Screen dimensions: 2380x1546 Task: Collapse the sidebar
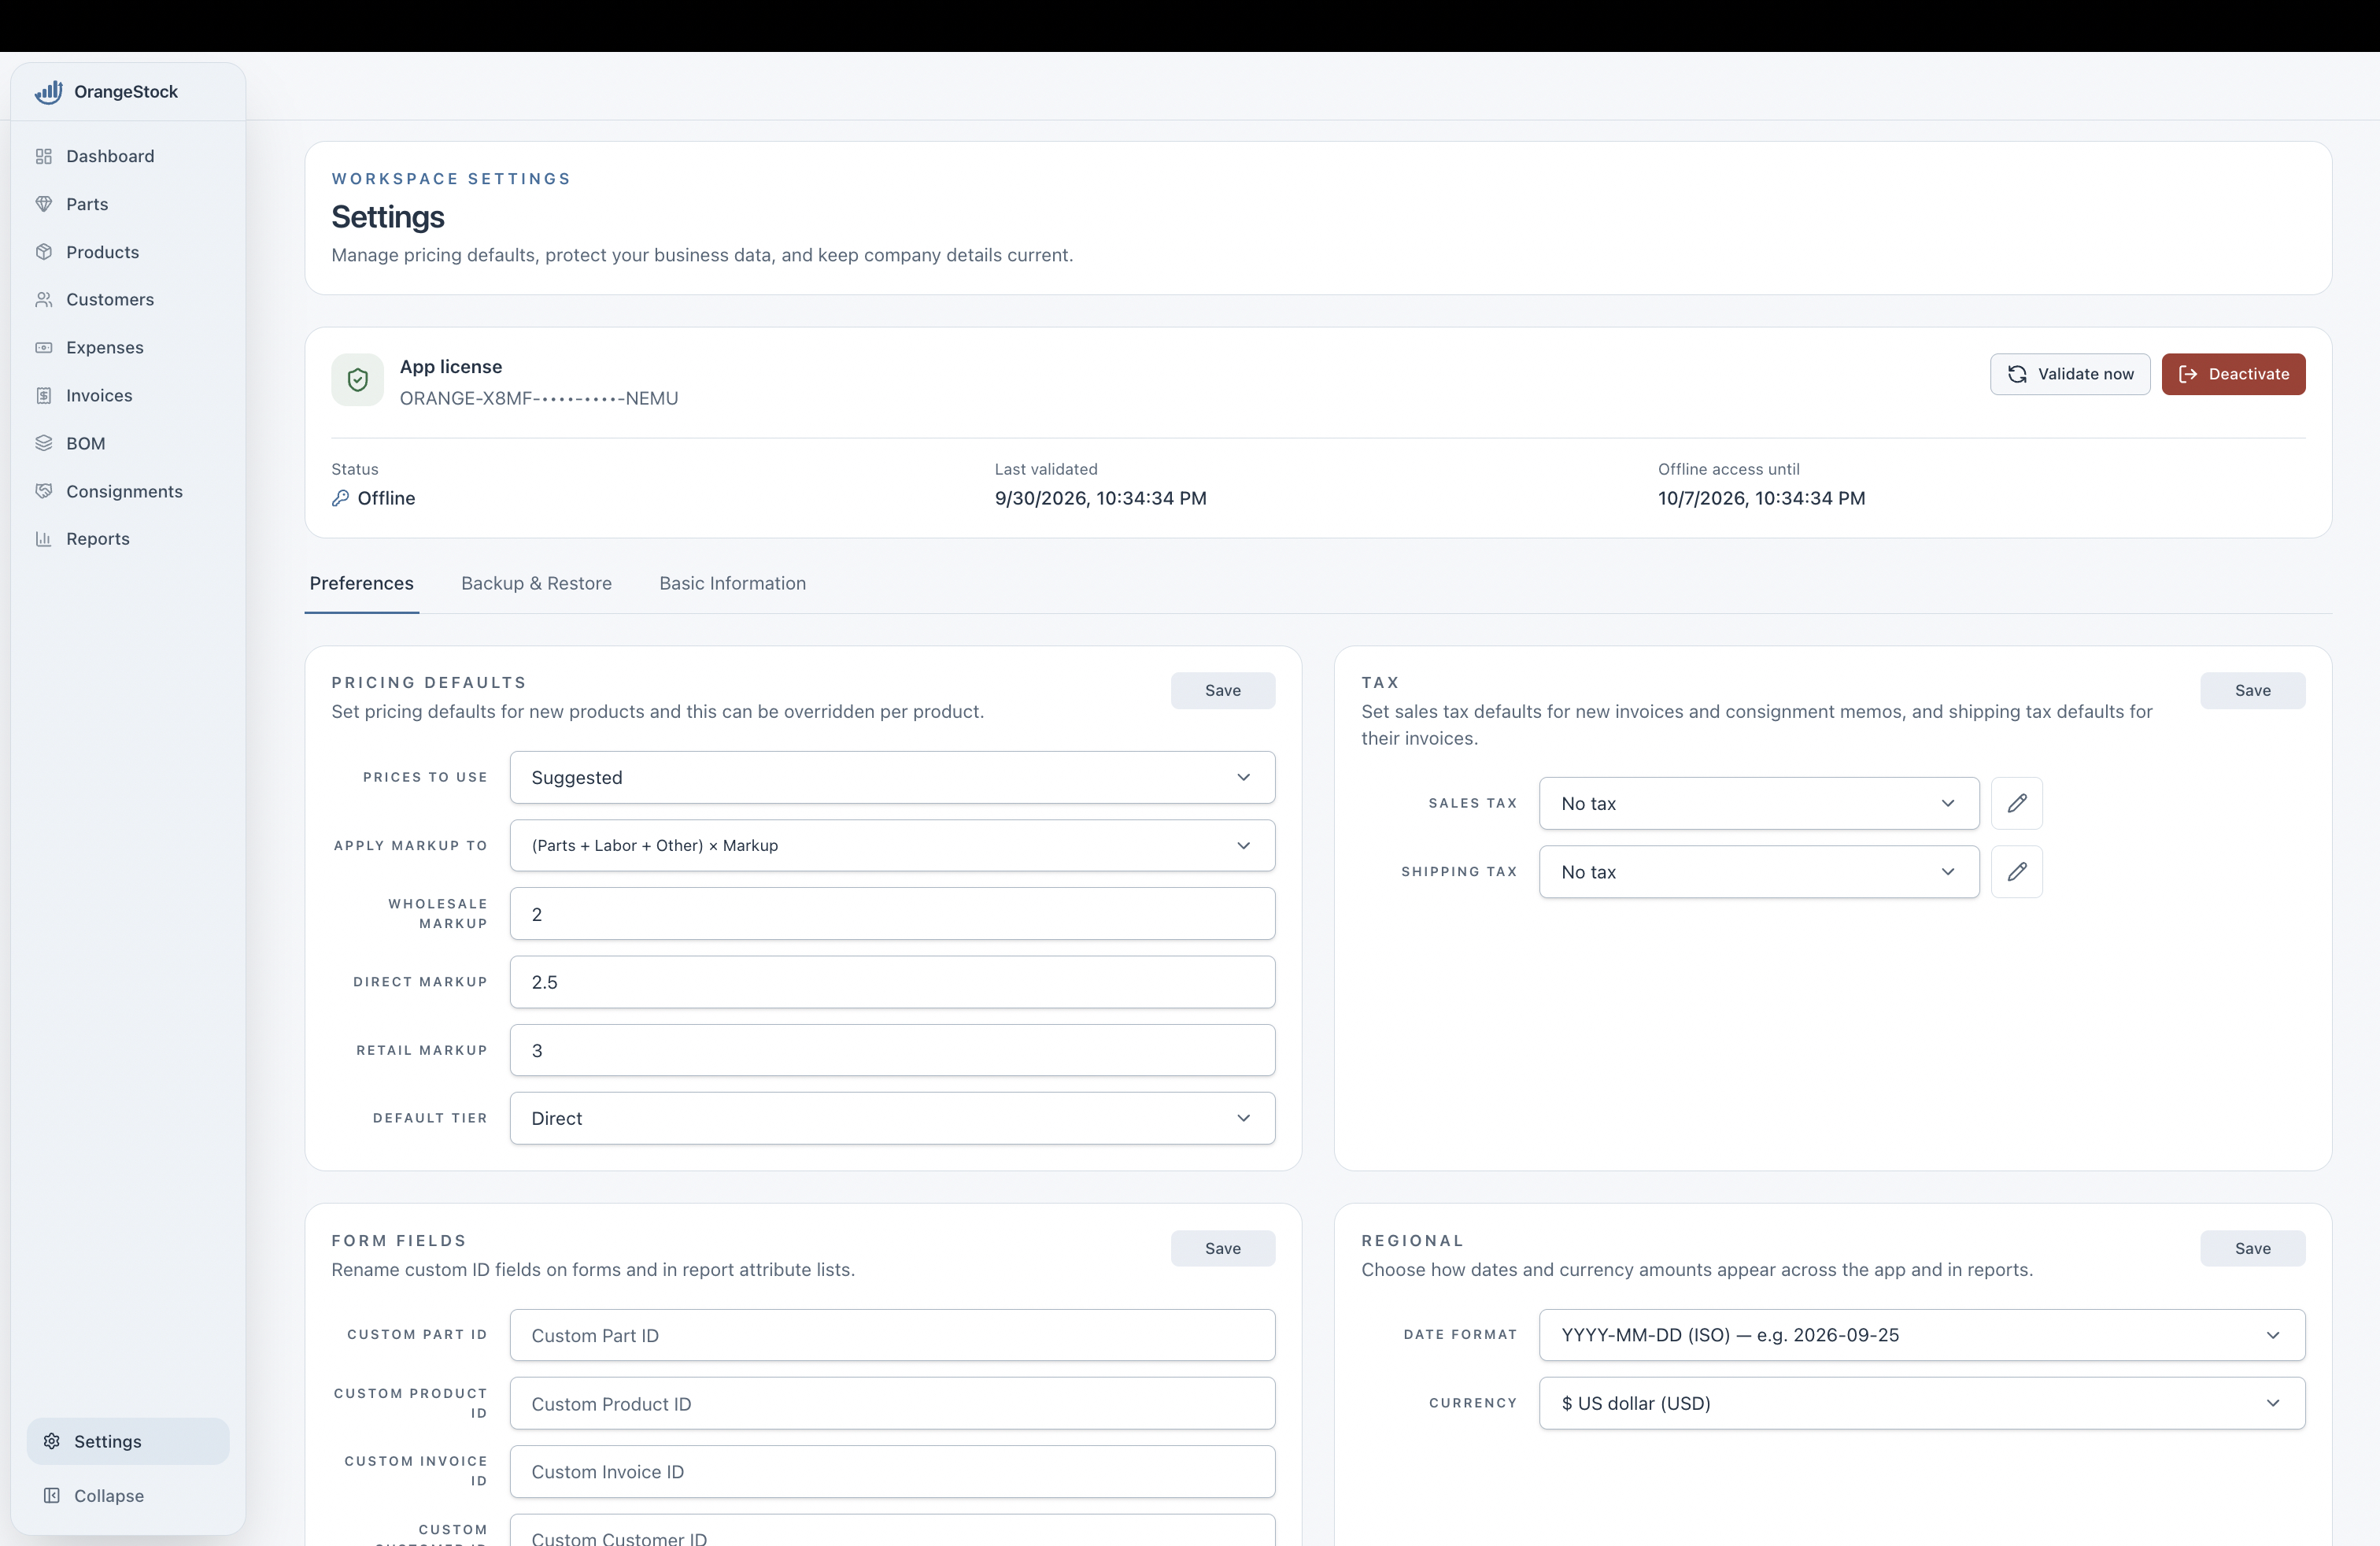click(x=128, y=1495)
